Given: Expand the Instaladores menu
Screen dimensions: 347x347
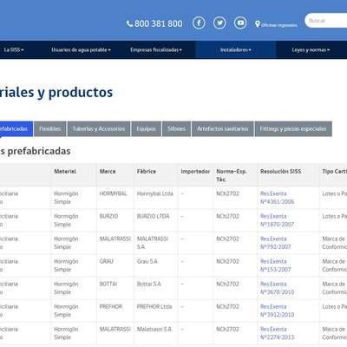Looking at the screenshot, I should click(x=236, y=49).
